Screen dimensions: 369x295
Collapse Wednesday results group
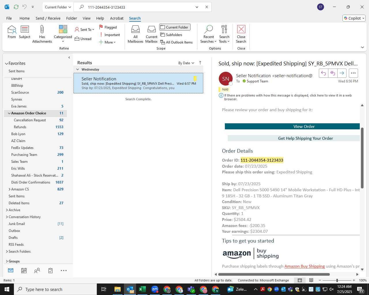(x=78, y=69)
